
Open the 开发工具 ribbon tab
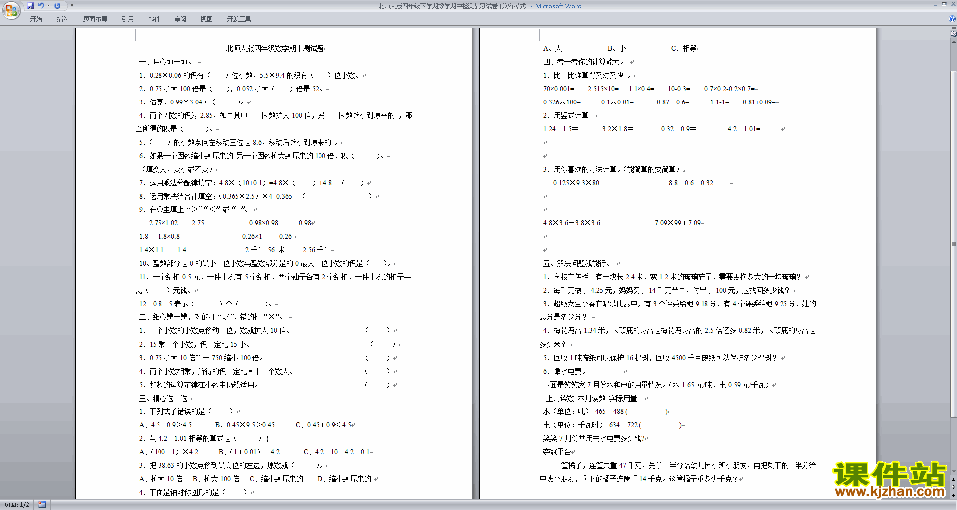coord(239,19)
